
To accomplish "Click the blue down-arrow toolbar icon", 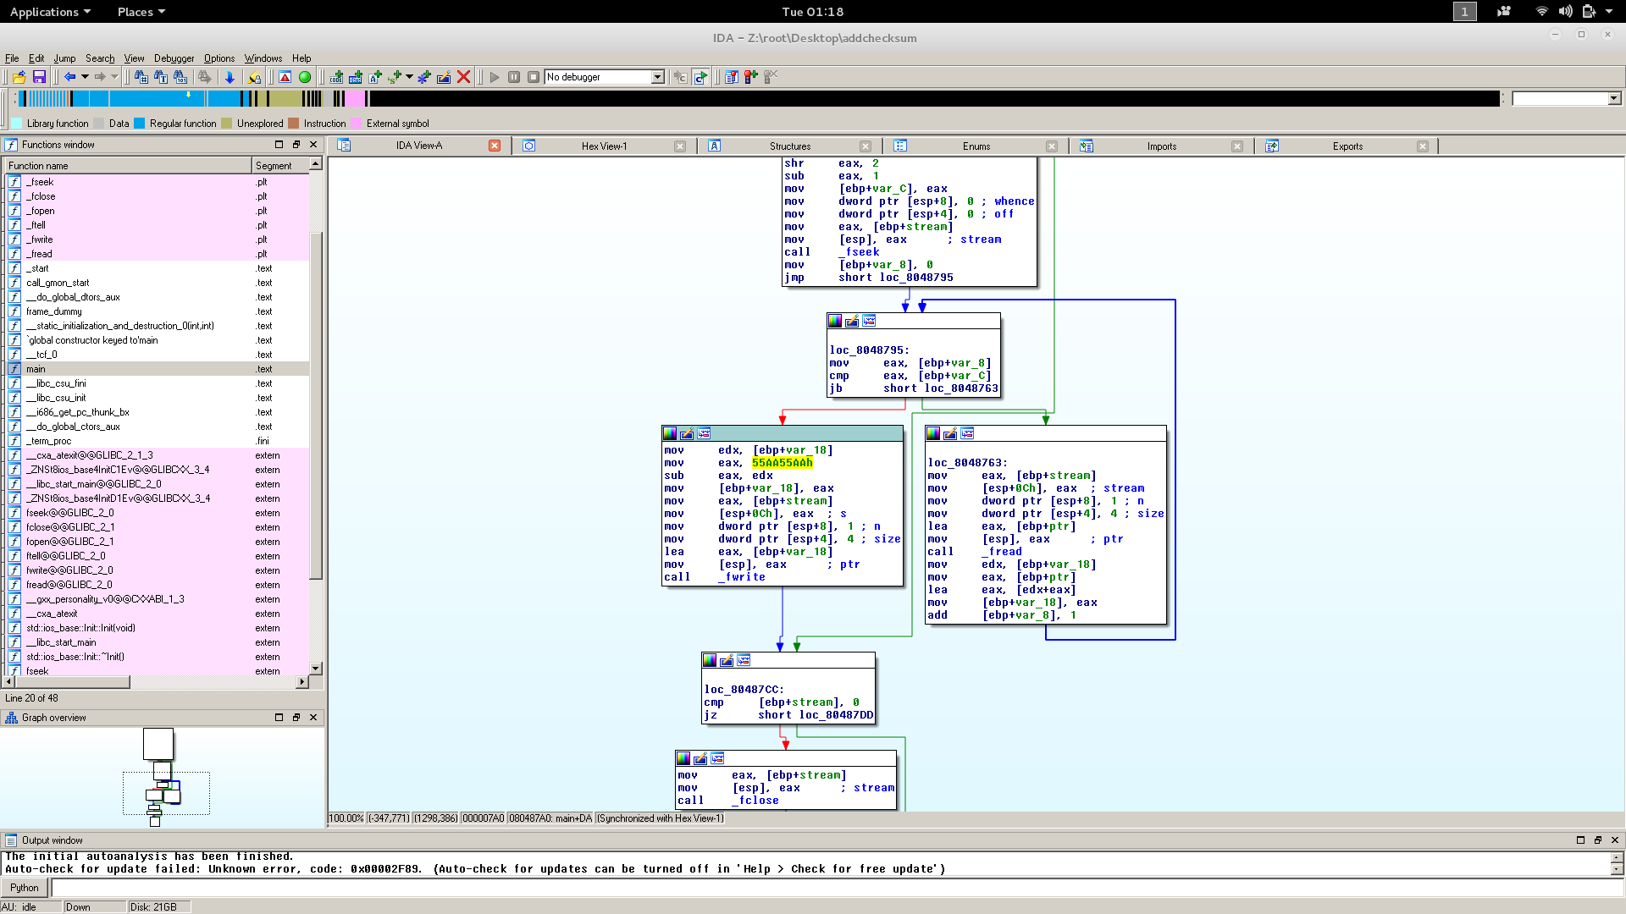I will pos(230,77).
